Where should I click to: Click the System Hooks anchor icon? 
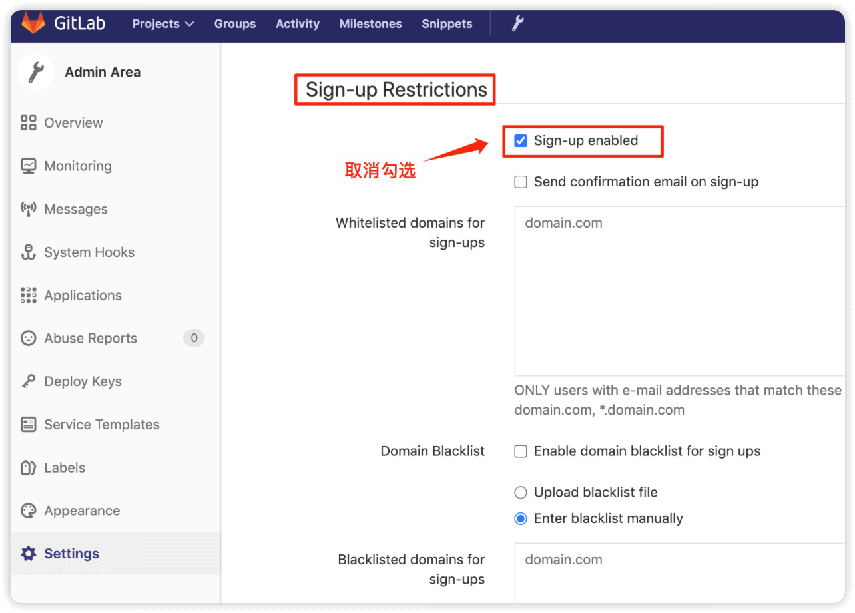coord(28,252)
